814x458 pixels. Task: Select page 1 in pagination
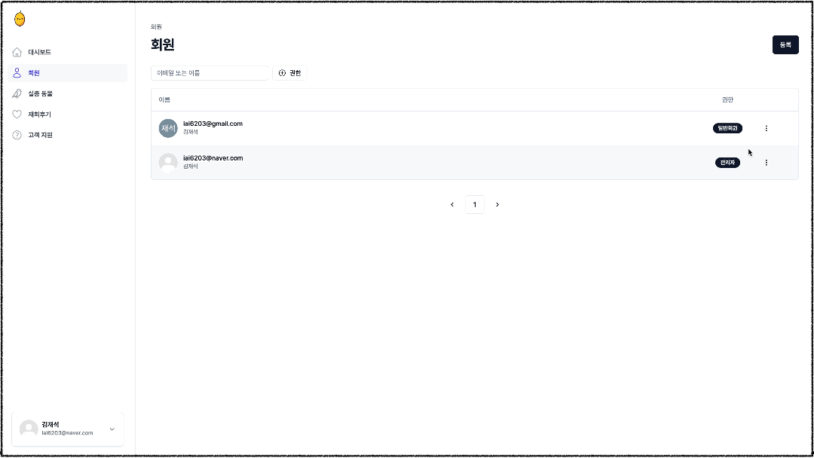tap(475, 205)
